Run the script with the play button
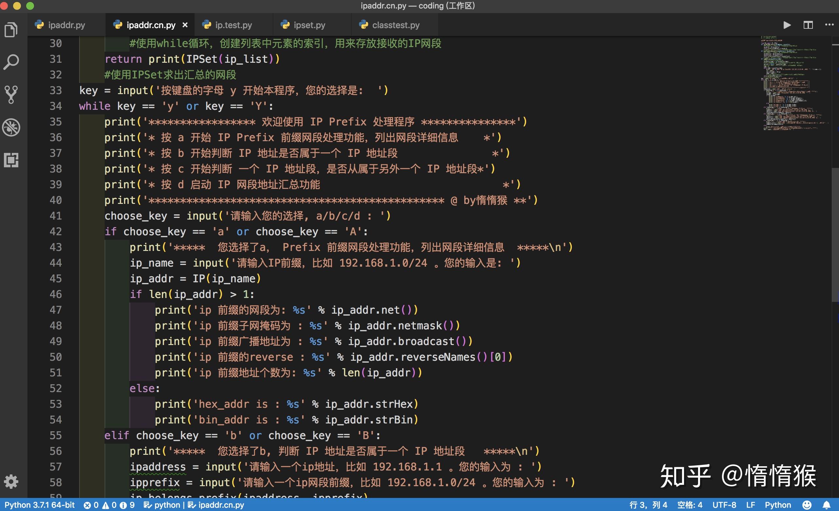Image resolution: width=839 pixels, height=511 pixels. click(x=787, y=25)
